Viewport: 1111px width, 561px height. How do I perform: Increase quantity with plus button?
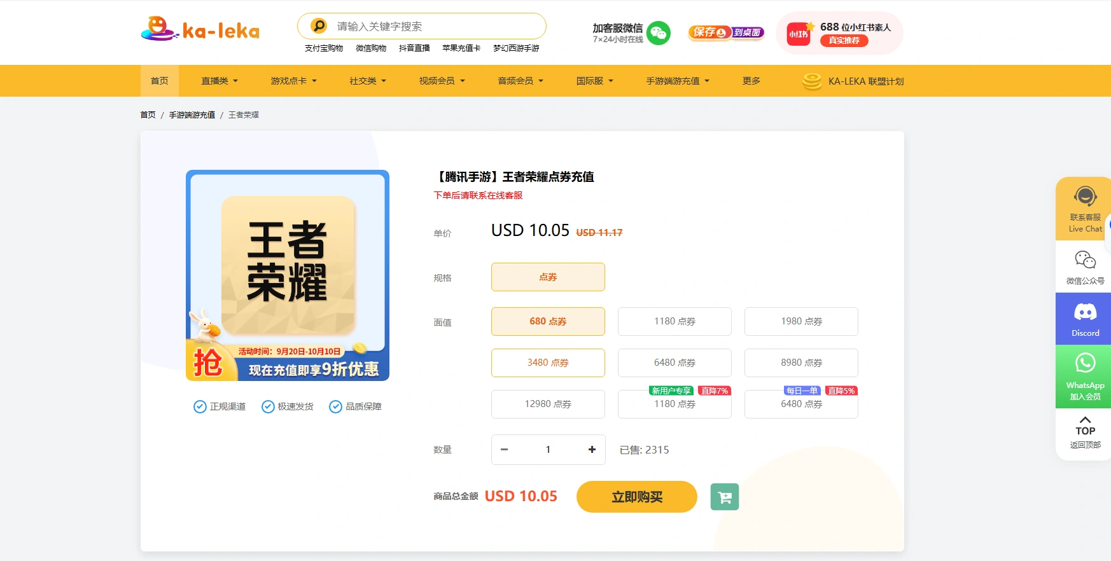pos(592,450)
